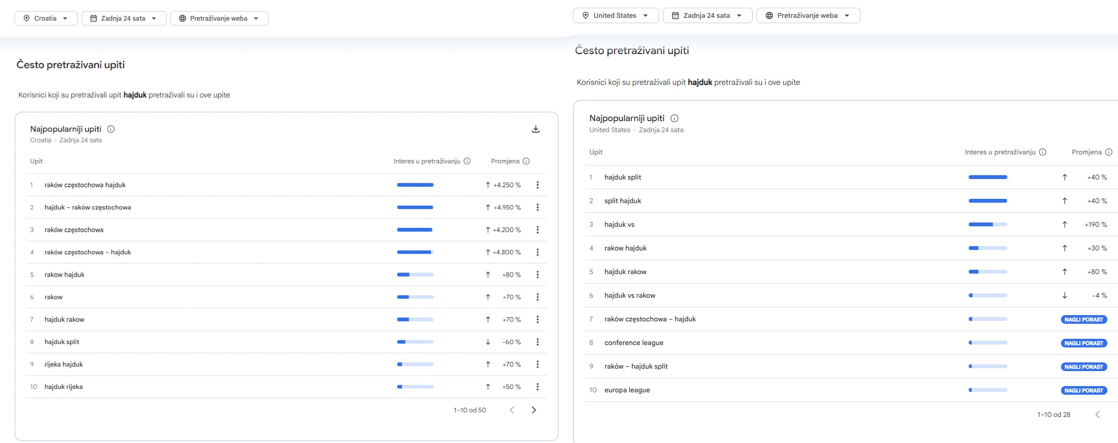Show info for Najpopularniji upiti in United States panel
Image resolution: width=1118 pixels, height=443 pixels.
pyautogui.click(x=674, y=118)
